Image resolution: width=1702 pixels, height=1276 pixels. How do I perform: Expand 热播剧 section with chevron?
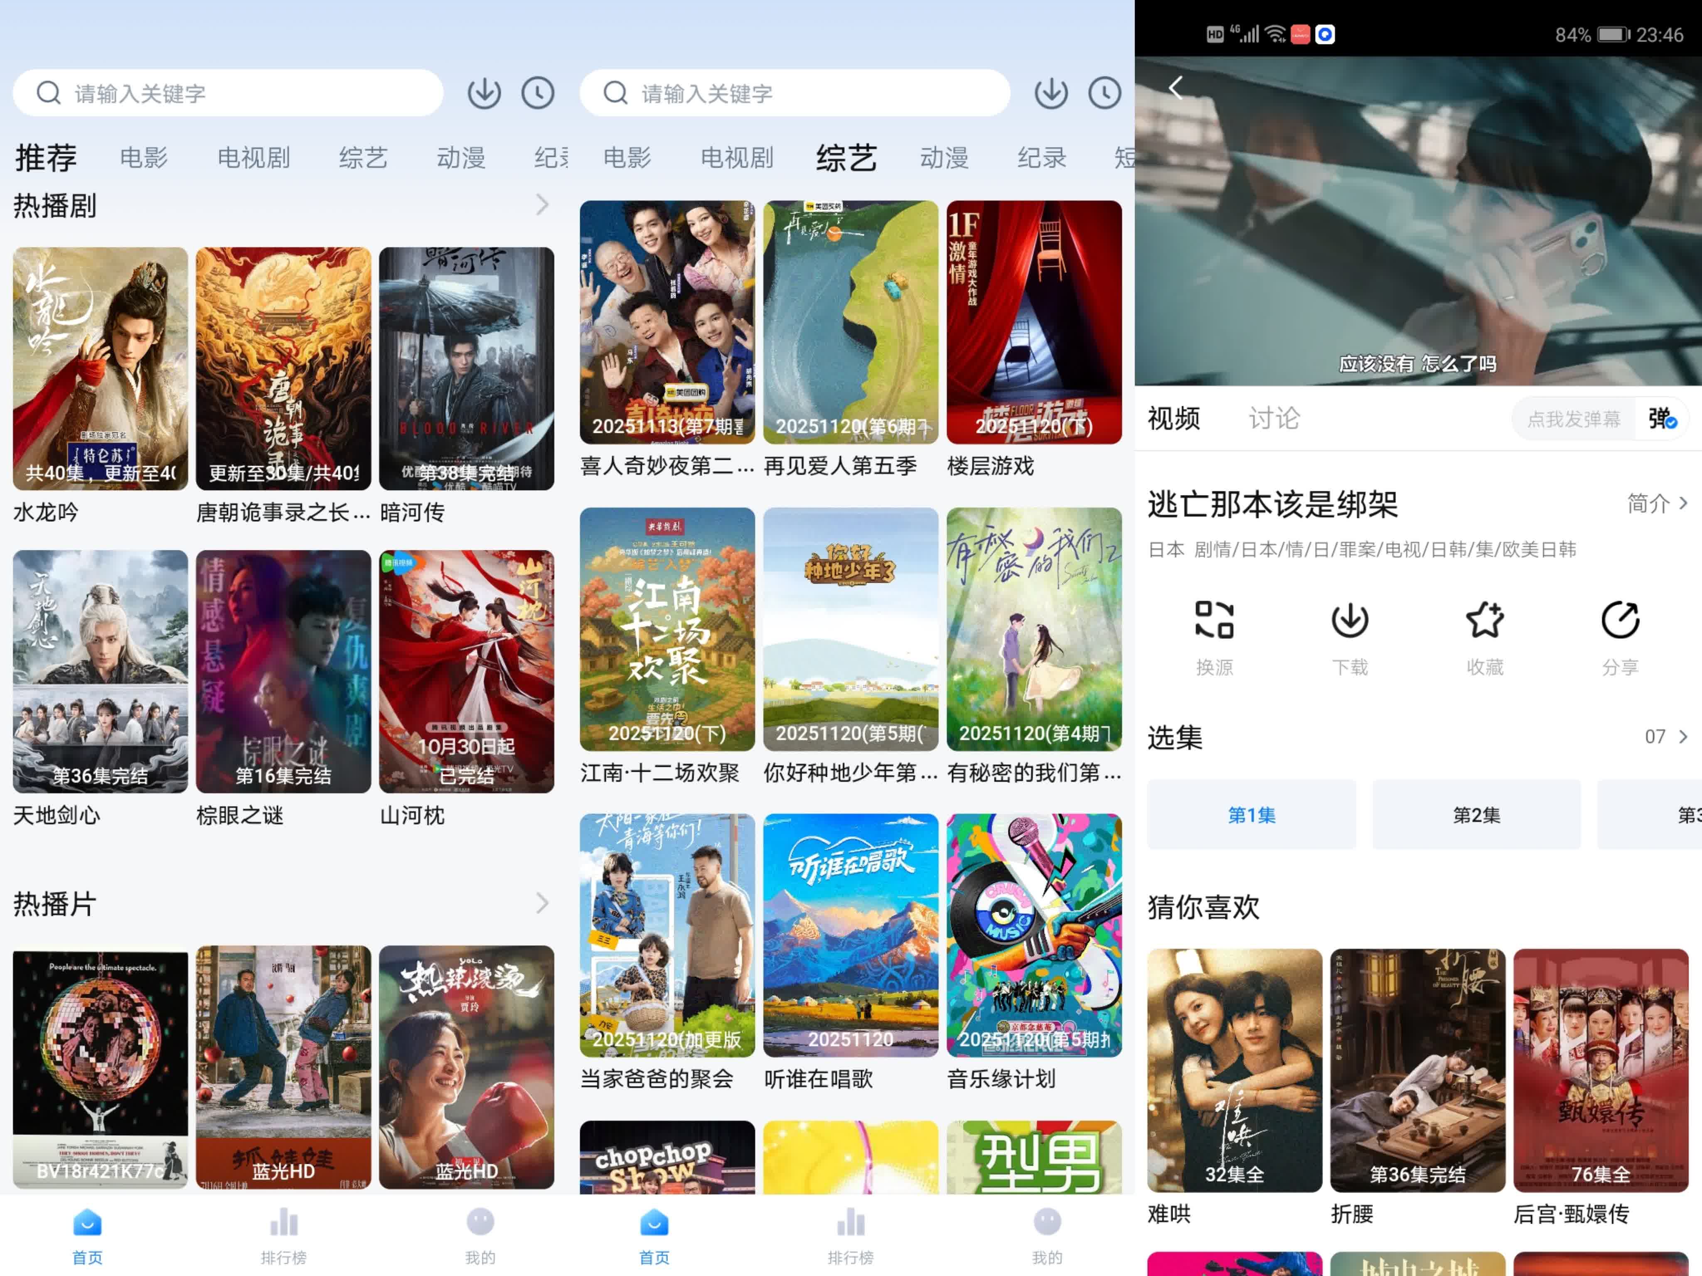[x=542, y=205]
